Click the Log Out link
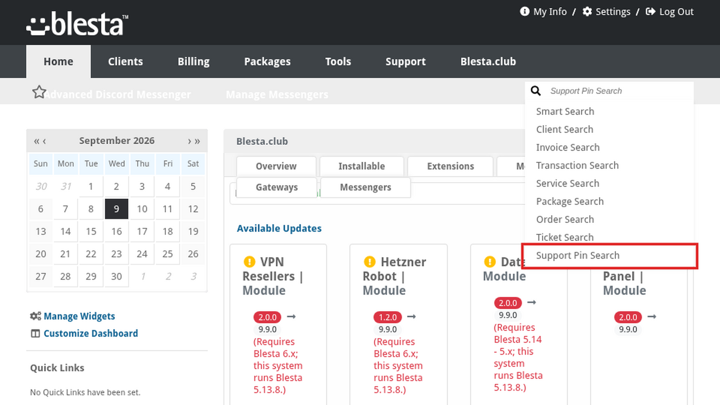720x405 pixels. pos(676,12)
